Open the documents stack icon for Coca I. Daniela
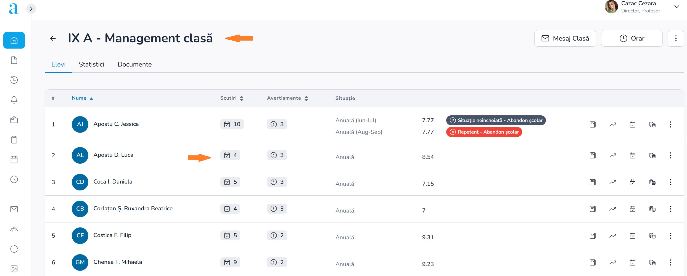 coord(652,182)
